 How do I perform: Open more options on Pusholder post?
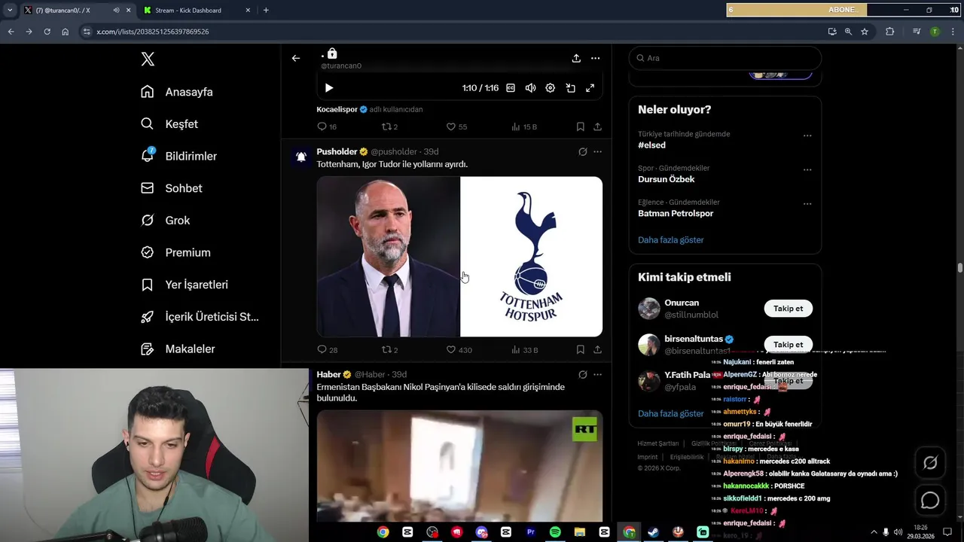point(597,151)
